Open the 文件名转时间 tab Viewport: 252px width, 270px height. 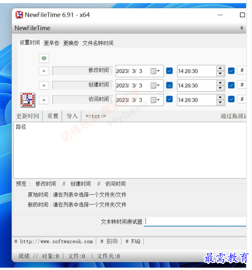[98, 43]
